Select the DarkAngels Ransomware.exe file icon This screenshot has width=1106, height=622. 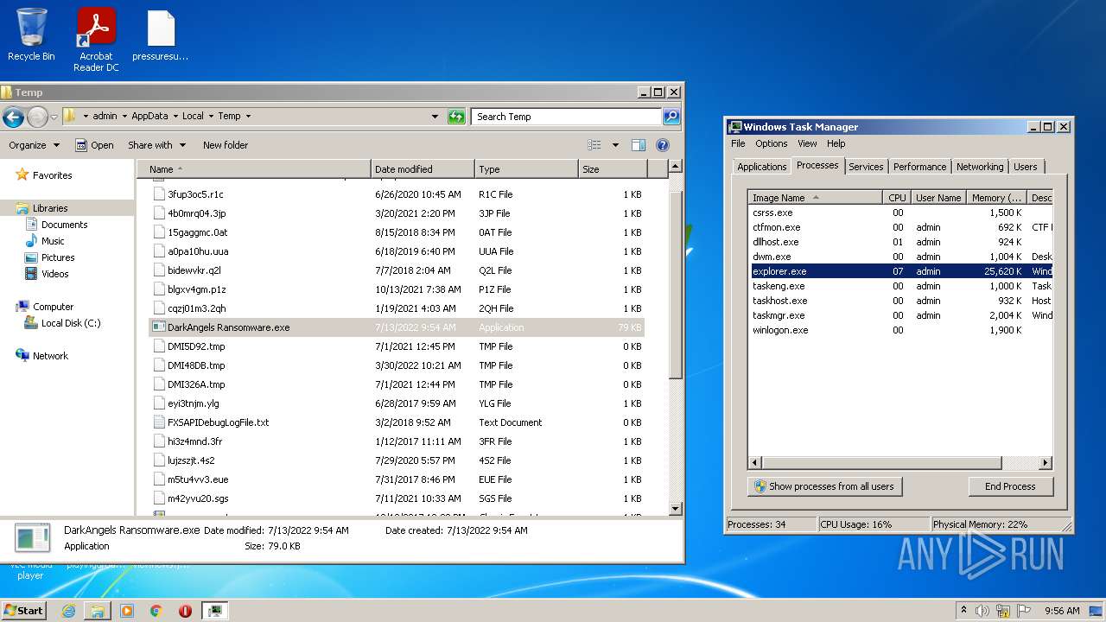point(158,327)
